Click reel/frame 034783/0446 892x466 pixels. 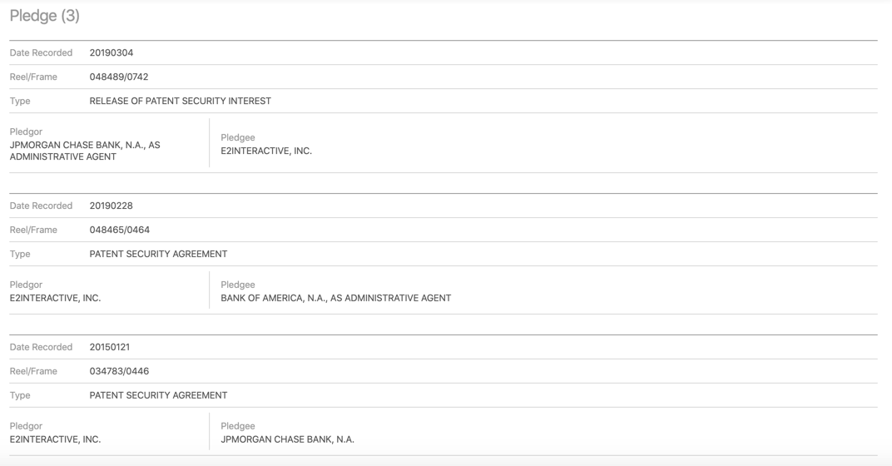(x=119, y=371)
